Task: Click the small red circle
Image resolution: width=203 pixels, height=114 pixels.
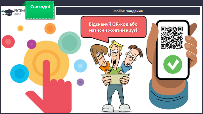Action: pyautogui.click(x=8, y=41)
